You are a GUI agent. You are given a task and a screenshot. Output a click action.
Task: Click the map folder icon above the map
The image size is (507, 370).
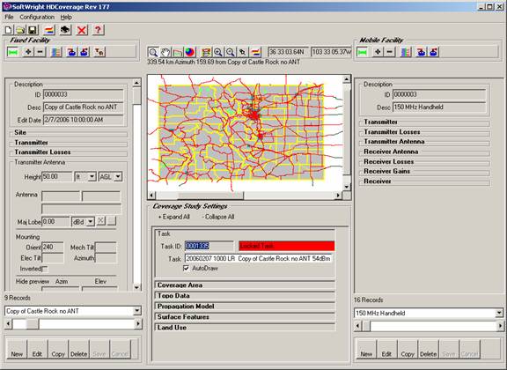pyautogui.click(x=178, y=52)
